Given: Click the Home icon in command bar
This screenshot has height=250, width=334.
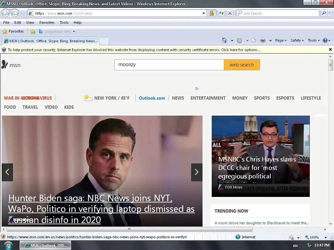Looking at the screenshot, I should coord(224,40).
